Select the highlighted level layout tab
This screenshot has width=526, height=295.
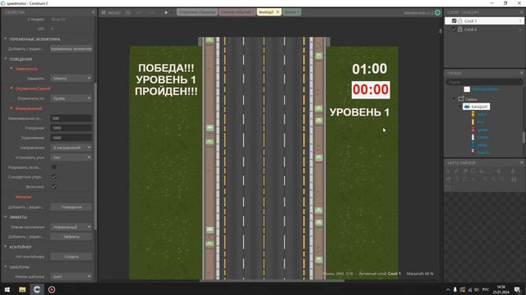266,12
